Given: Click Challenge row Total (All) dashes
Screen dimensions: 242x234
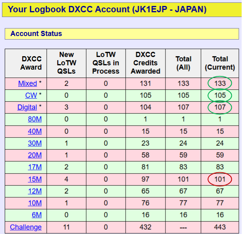Looking at the screenshot, I should [x=183, y=228].
